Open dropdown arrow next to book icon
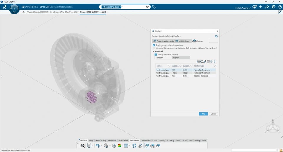Screen dimensions: 283x152 (93, 146)
